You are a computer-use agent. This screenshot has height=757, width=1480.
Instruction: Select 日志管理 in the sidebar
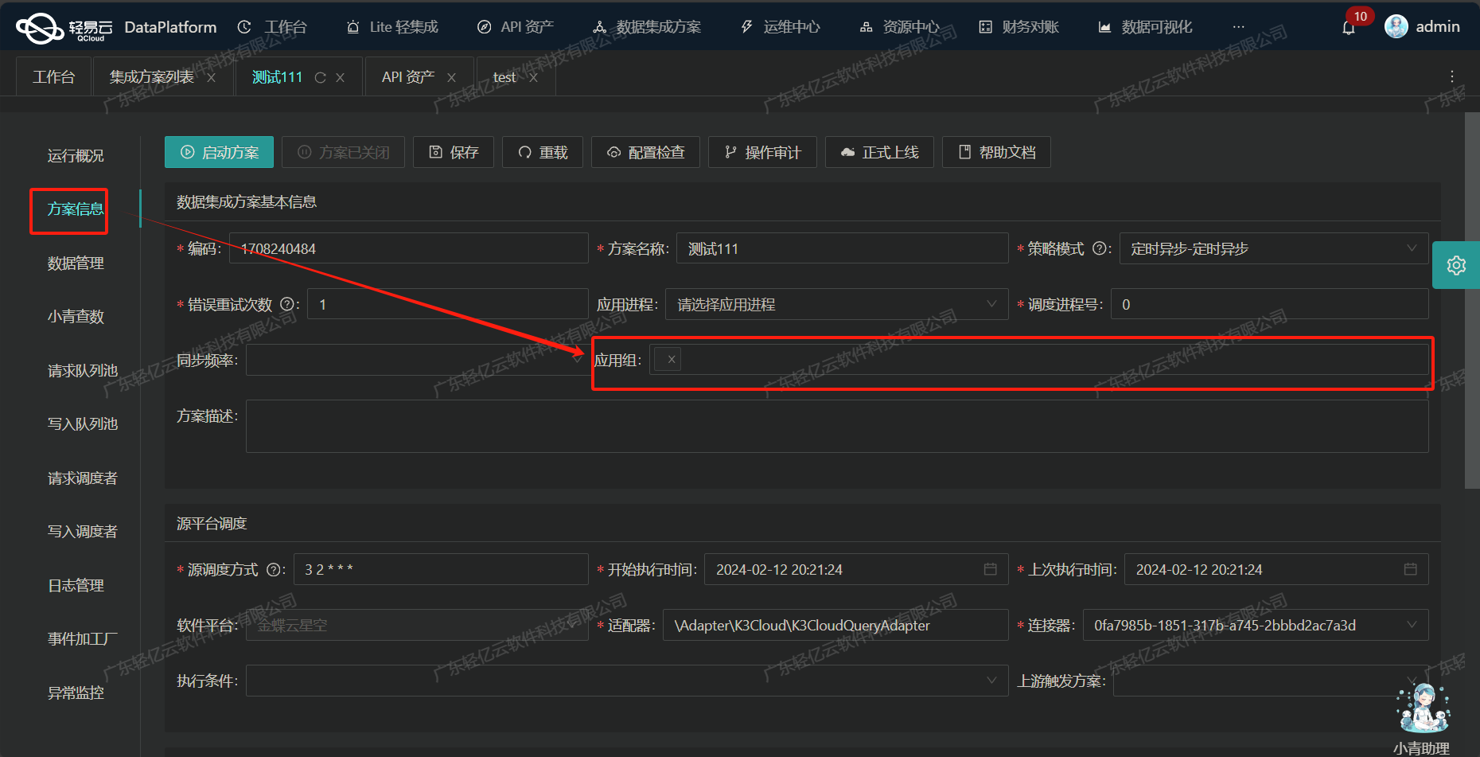76,585
